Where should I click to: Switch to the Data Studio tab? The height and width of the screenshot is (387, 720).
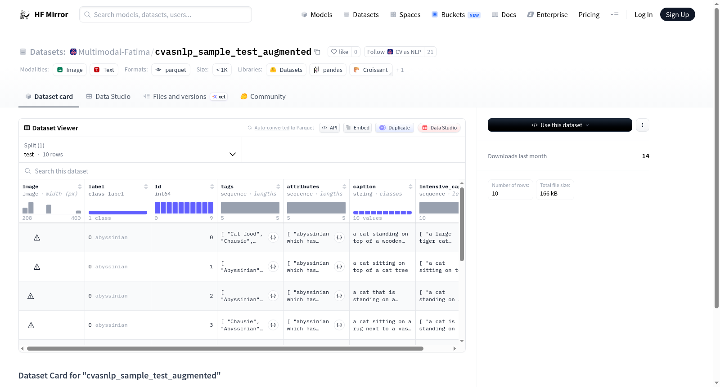click(x=108, y=97)
